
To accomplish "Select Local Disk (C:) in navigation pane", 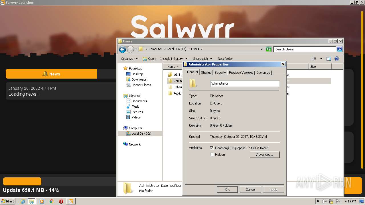I will 140,134.
